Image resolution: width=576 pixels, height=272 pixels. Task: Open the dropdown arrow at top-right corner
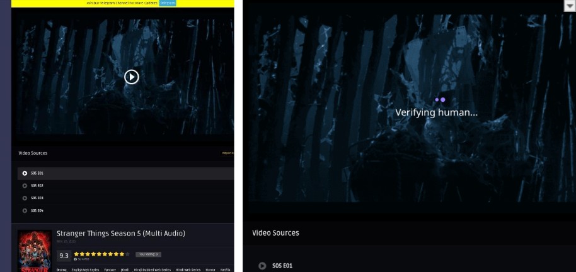(x=570, y=5)
